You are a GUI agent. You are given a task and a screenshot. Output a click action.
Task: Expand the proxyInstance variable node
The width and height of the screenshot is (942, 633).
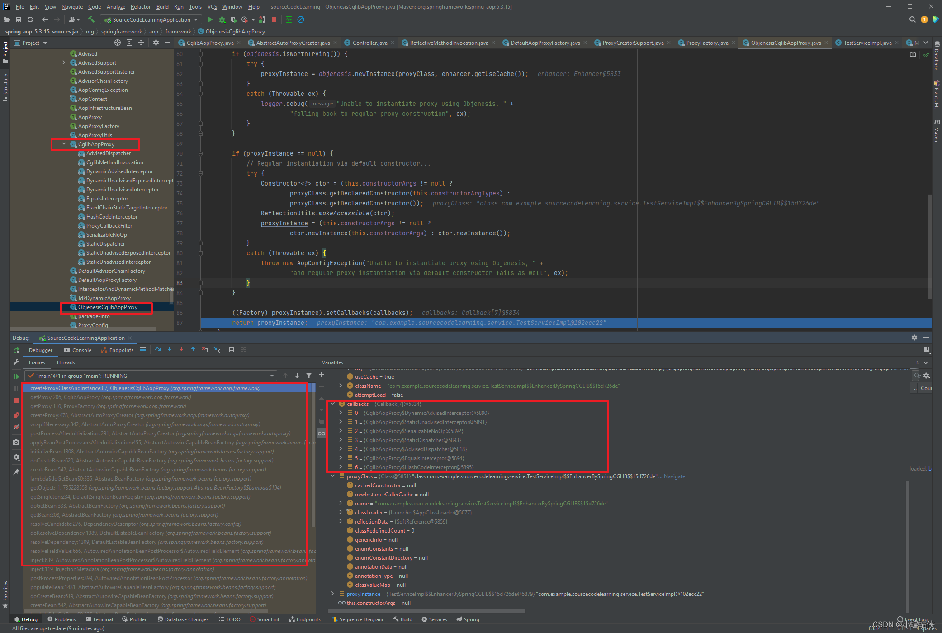(x=332, y=594)
